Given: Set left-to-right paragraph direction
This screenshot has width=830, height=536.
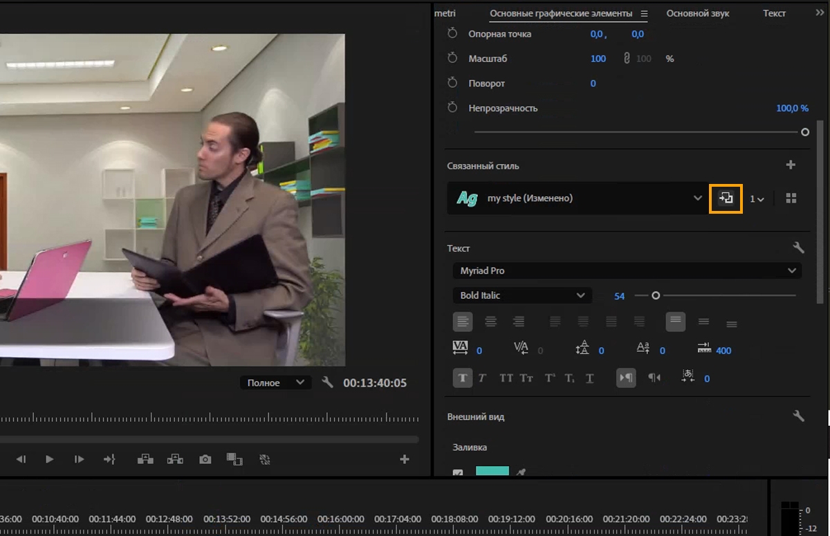Looking at the screenshot, I should point(626,378).
